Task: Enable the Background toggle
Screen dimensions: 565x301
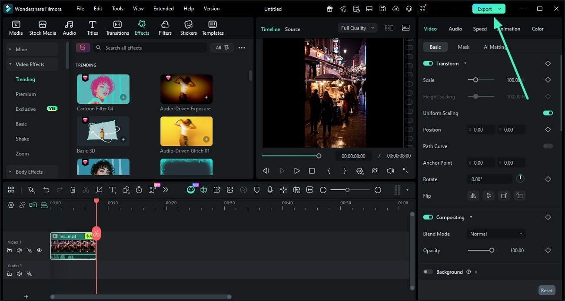Action: click(x=428, y=272)
